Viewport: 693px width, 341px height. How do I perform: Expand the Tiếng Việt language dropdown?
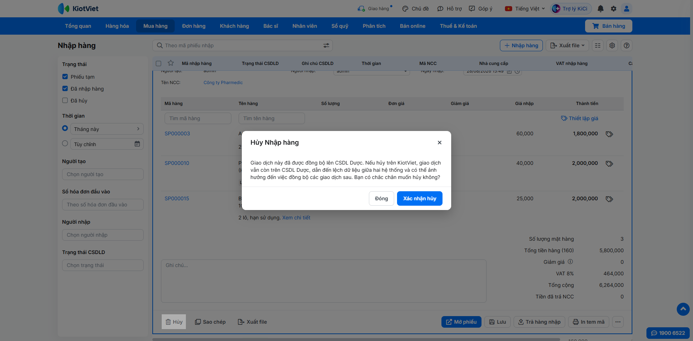525,9
